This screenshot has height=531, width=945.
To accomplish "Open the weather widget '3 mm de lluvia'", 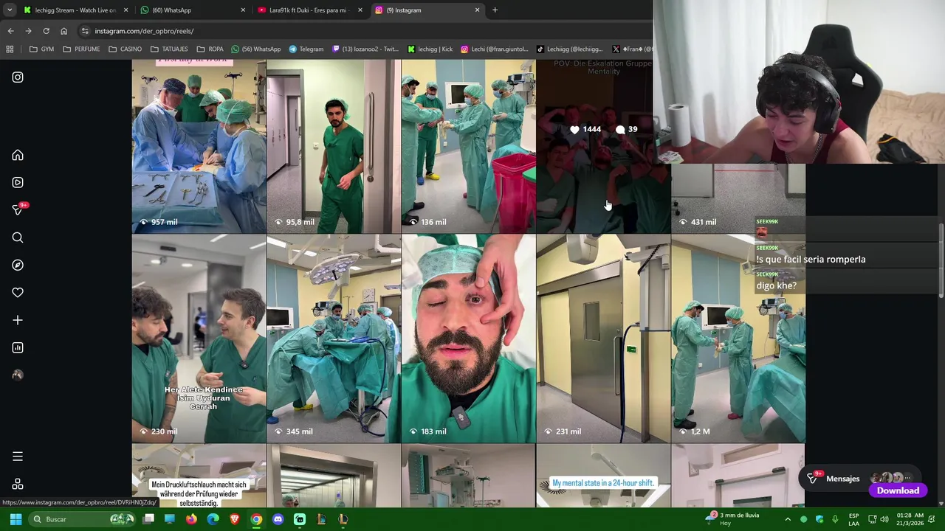I will (x=734, y=519).
